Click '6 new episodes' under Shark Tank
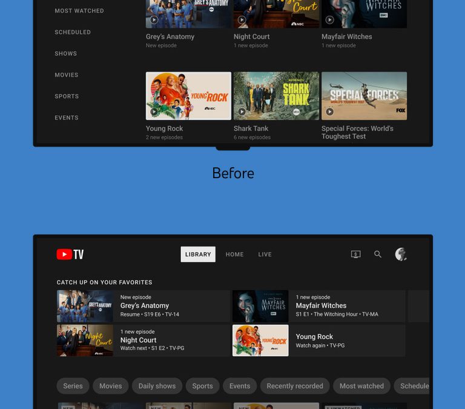This screenshot has width=465, height=409. tap(252, 138)
